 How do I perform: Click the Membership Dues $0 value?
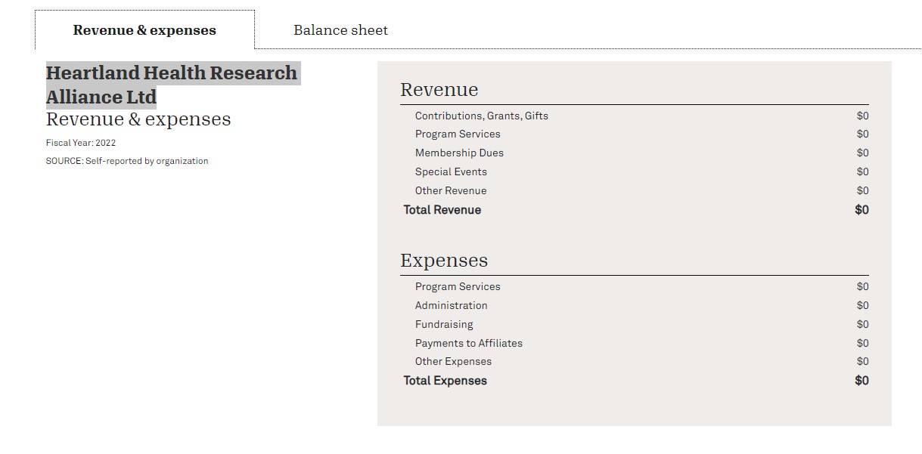pos(863,153)
